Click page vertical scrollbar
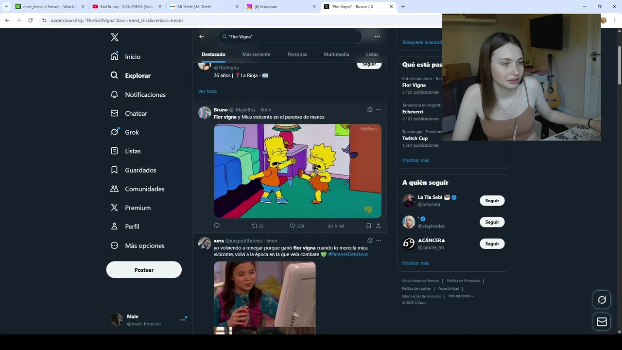622x350 pixels. click(620, 65)
